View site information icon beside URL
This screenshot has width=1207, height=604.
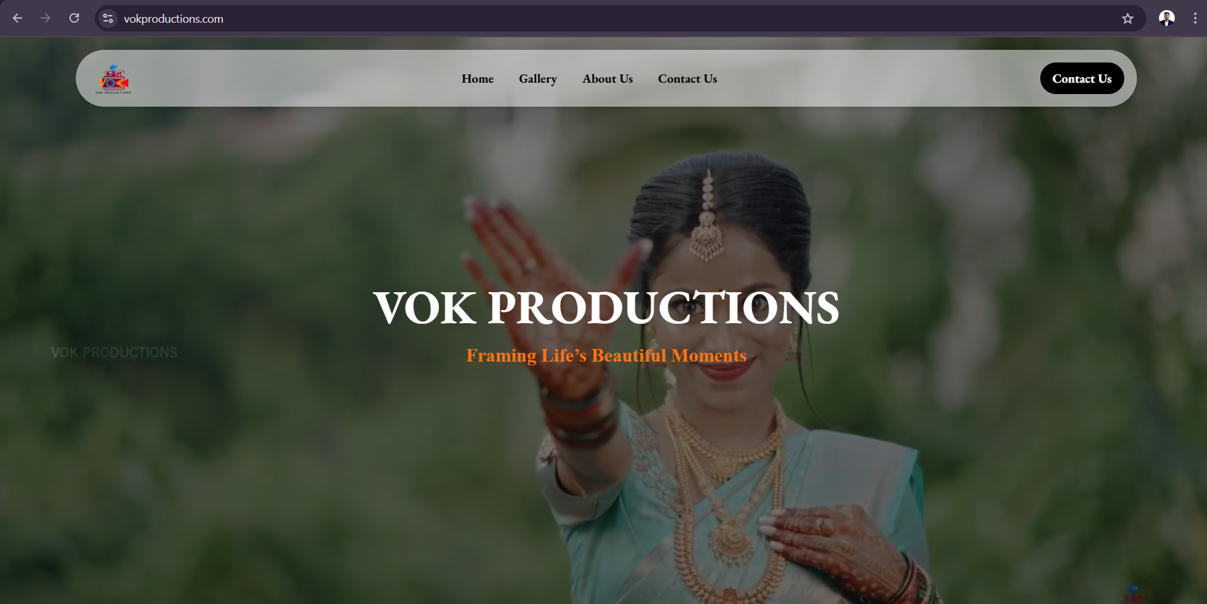tap(108, 18)
